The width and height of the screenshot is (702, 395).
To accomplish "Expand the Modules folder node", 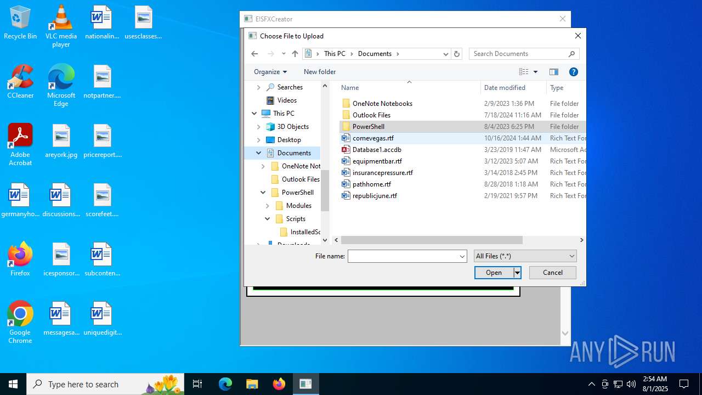I will [x=268, y=206].
